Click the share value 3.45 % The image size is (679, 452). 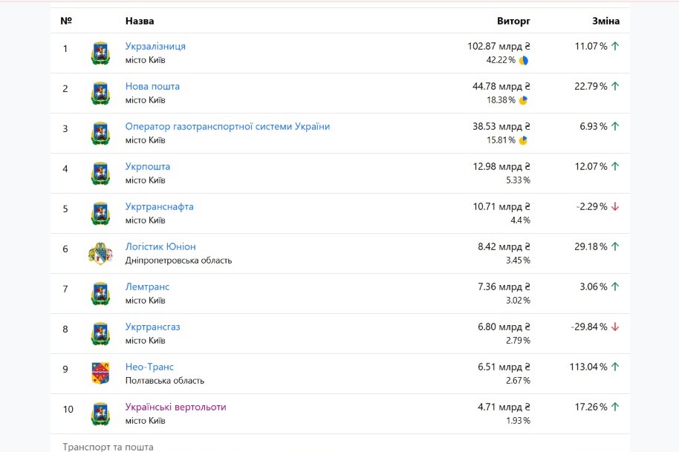tap(519, 261)
